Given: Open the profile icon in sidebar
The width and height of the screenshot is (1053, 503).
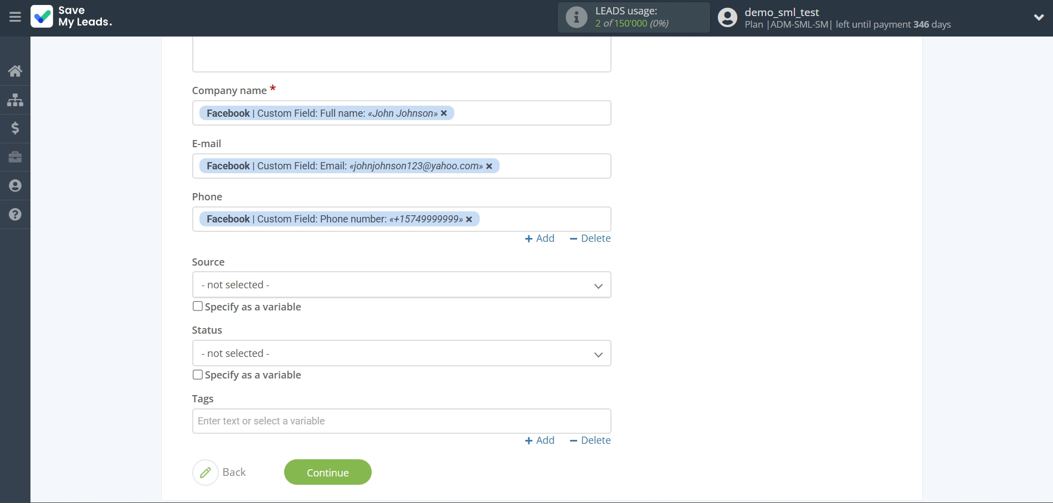Looking at the screenshot, I should pyautogui.click(x=15, y=186).
